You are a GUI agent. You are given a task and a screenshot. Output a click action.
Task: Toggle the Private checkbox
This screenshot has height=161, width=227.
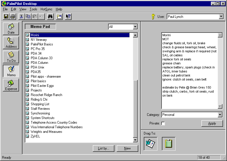(x=163, y=123)
